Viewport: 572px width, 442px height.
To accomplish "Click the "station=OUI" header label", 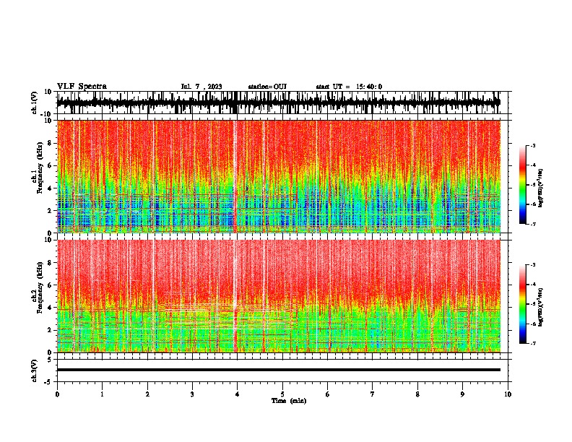I will pyautogui.click(x=267, y=87).
